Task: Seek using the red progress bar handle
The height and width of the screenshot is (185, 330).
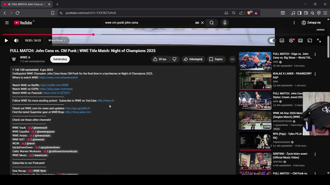Action: 93,34
